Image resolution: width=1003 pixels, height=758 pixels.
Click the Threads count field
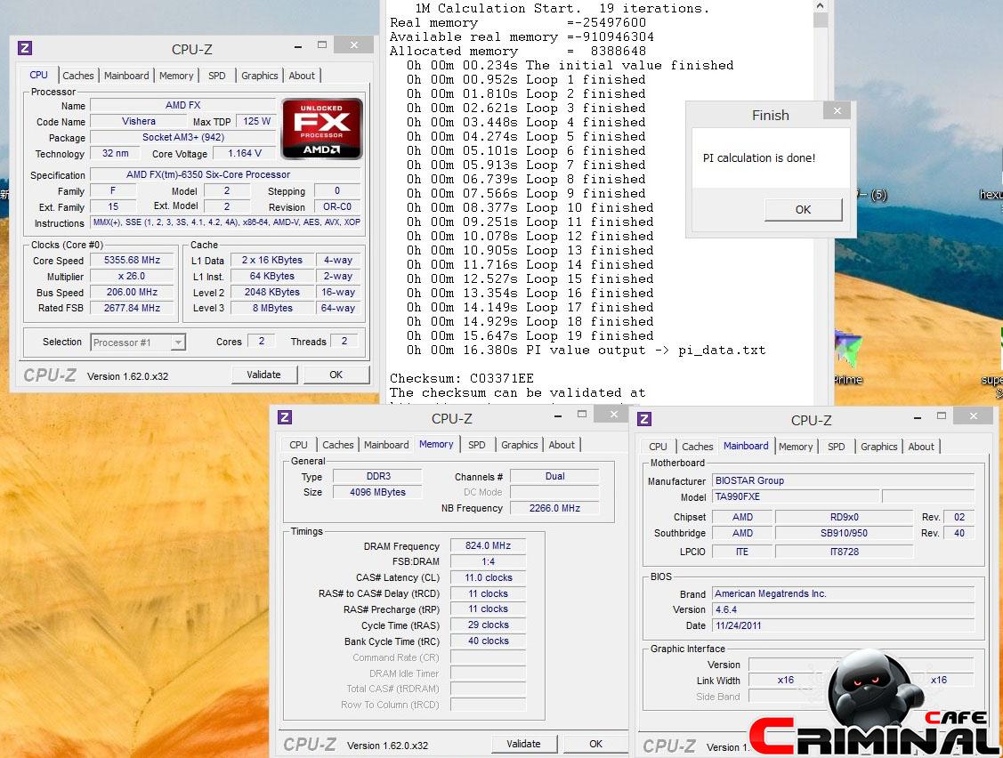[344, 342]
